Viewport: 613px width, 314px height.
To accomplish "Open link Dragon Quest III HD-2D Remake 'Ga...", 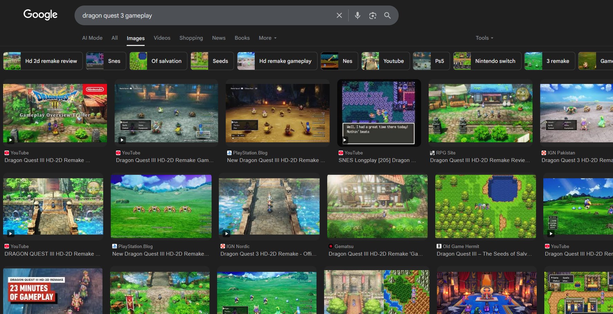I will (376, 254).
